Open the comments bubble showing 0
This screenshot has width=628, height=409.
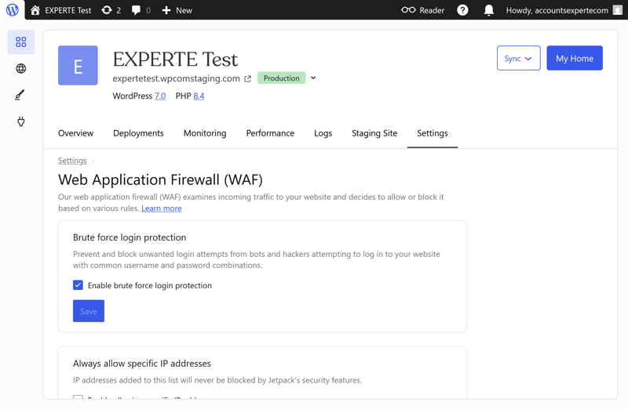141,10
